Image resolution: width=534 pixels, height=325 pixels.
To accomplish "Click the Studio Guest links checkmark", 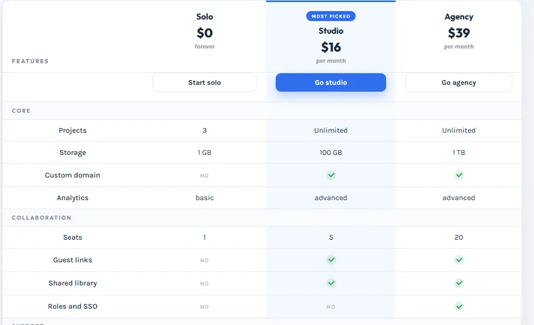I will coord(331,260).
